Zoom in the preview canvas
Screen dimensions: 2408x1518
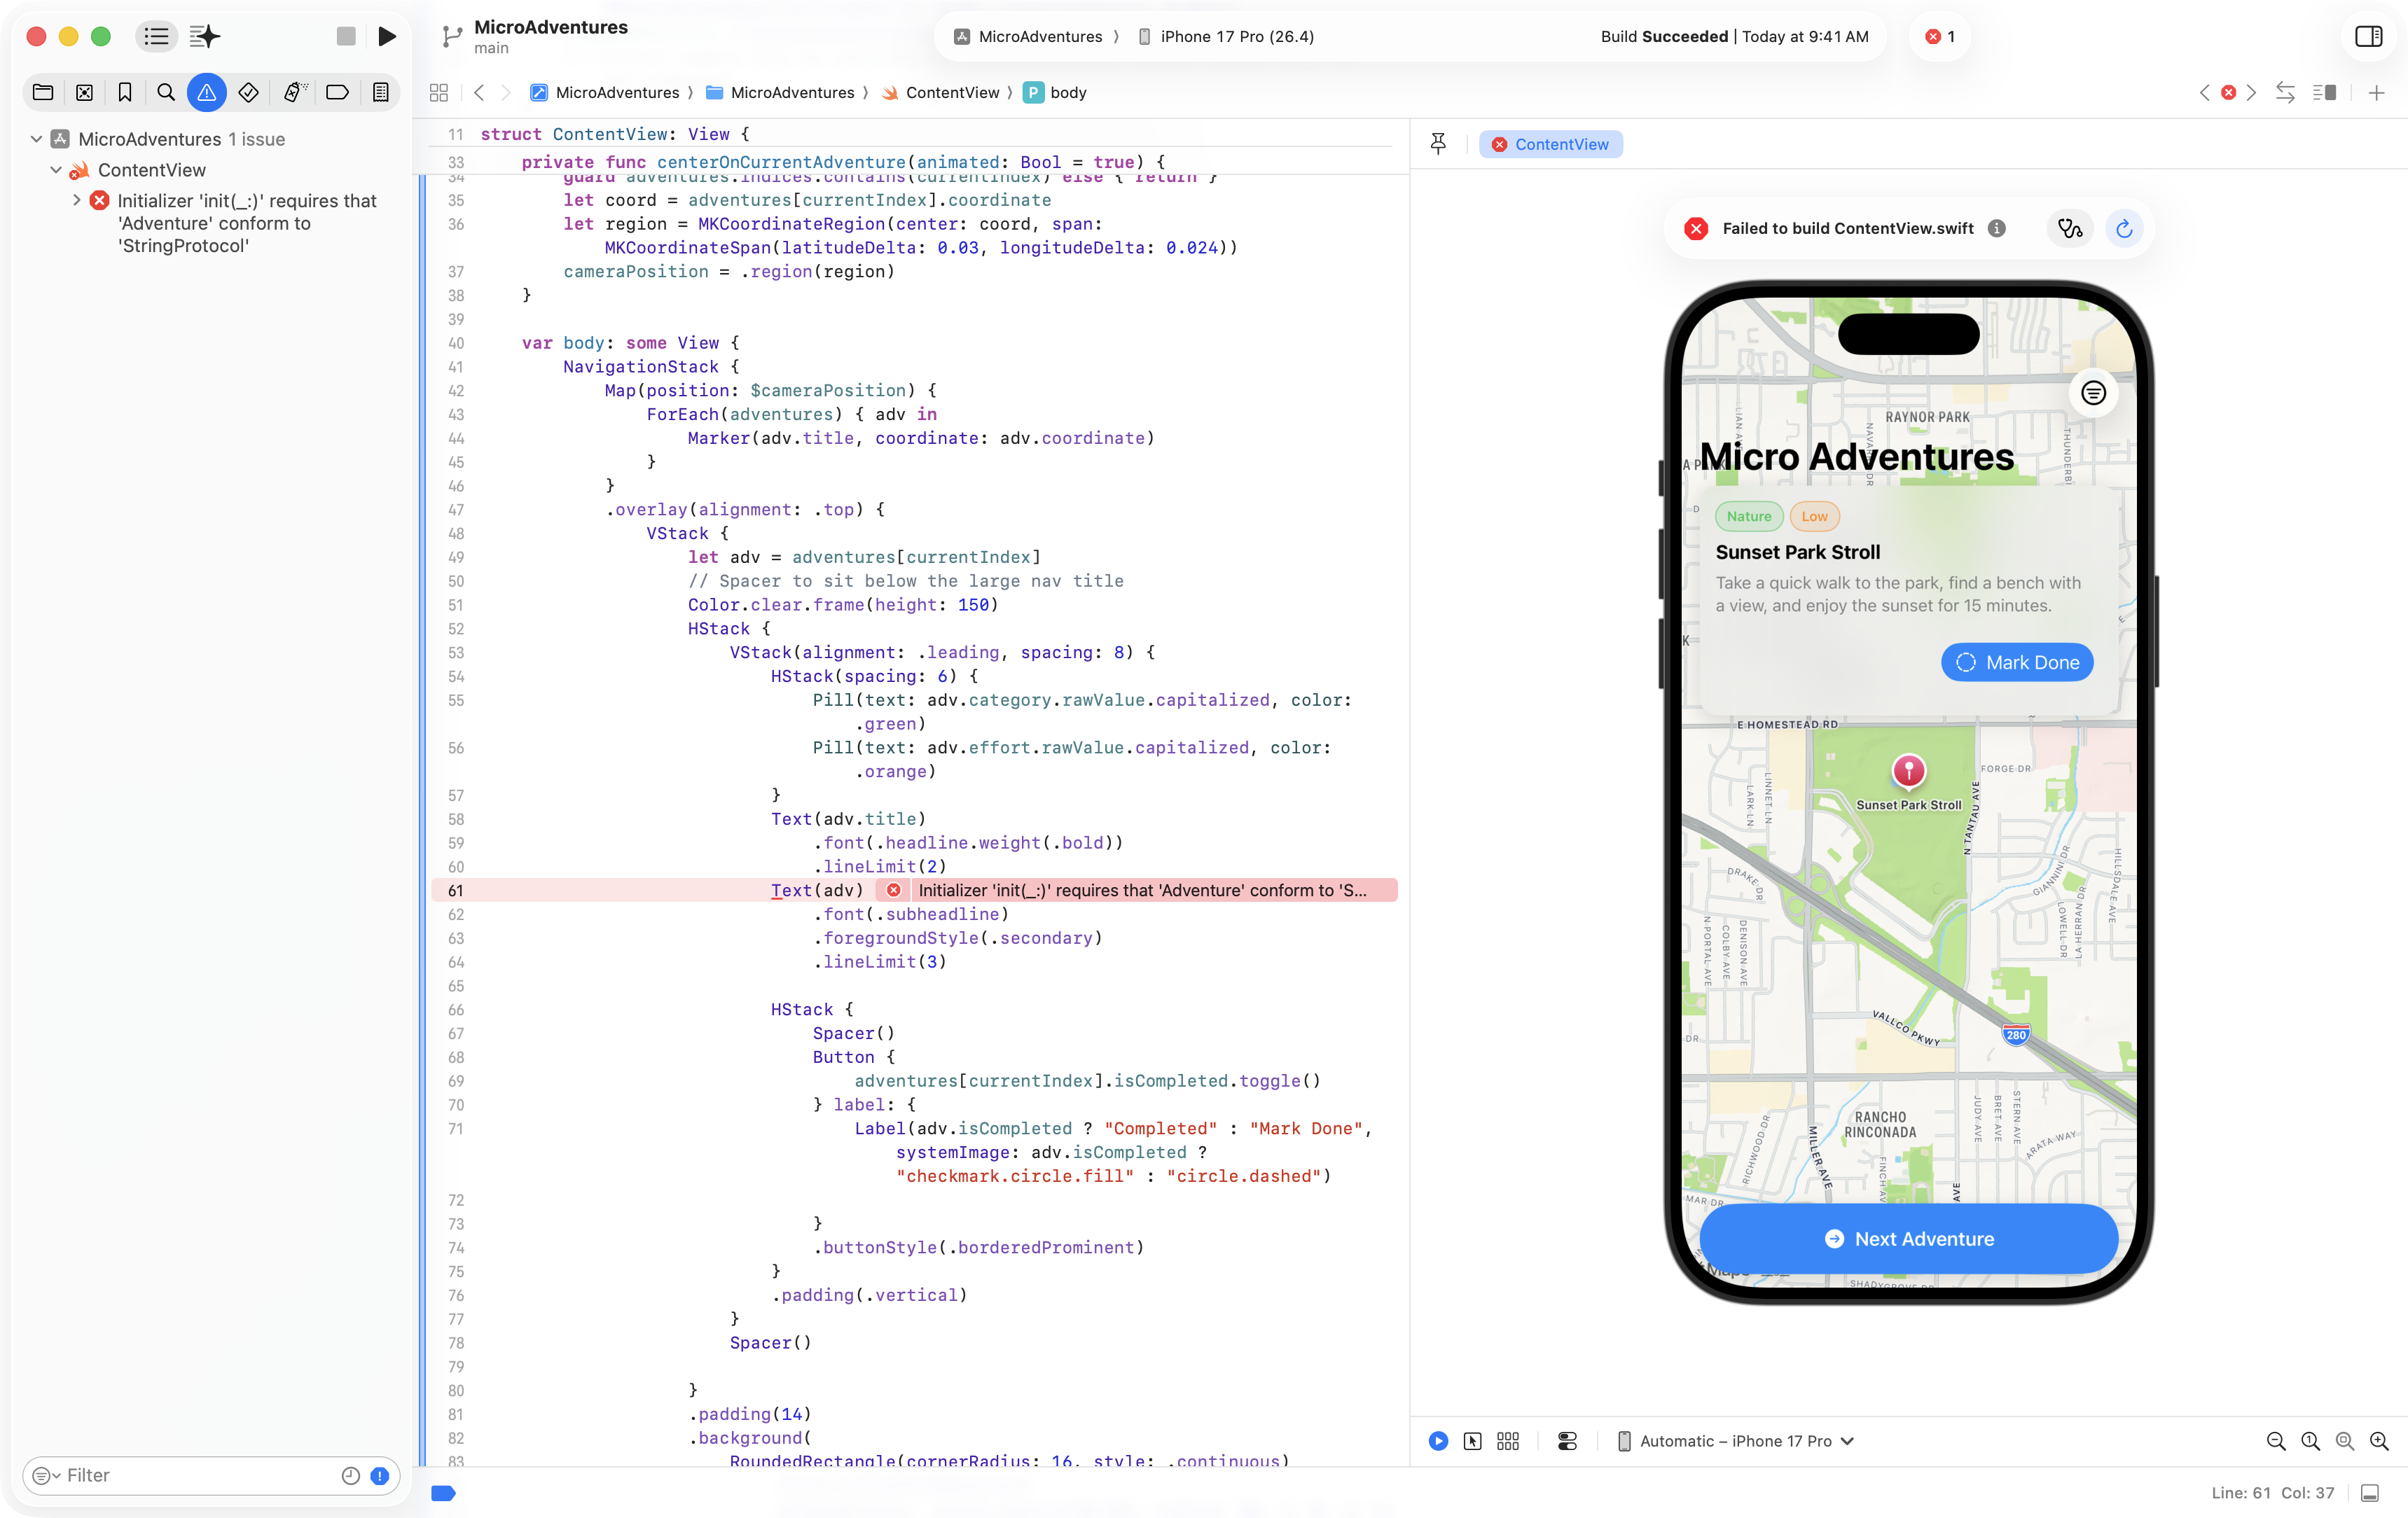point(2379,1441)
